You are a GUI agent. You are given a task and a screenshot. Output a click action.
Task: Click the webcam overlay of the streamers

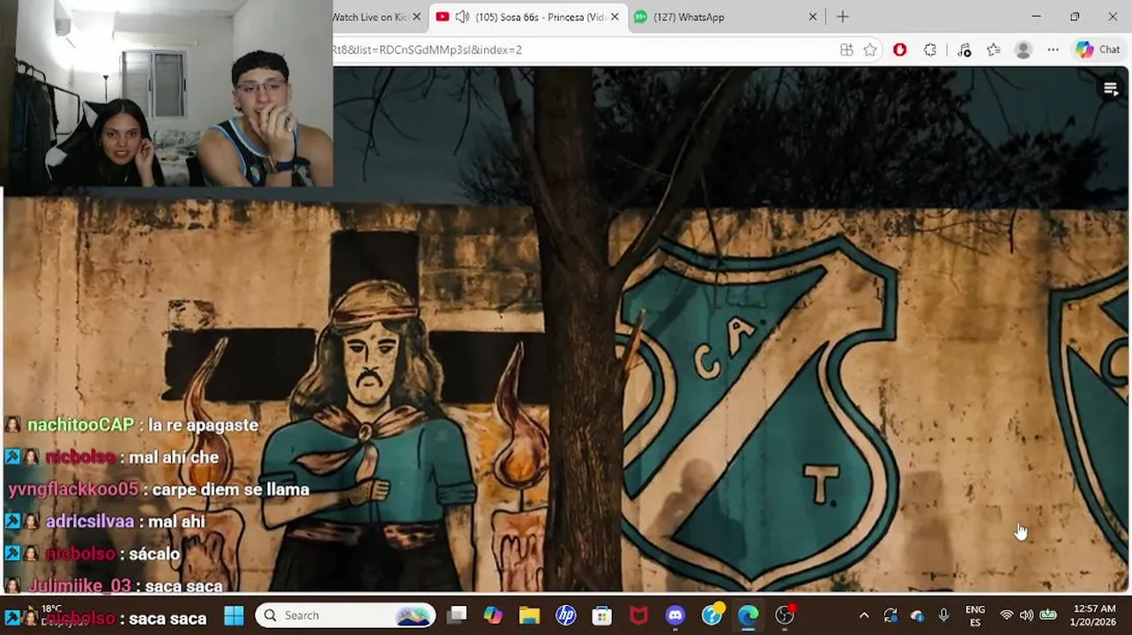(168, 93)
